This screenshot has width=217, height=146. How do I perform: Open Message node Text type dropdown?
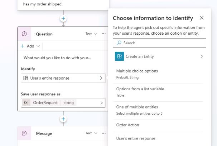(x=91, y=133)
